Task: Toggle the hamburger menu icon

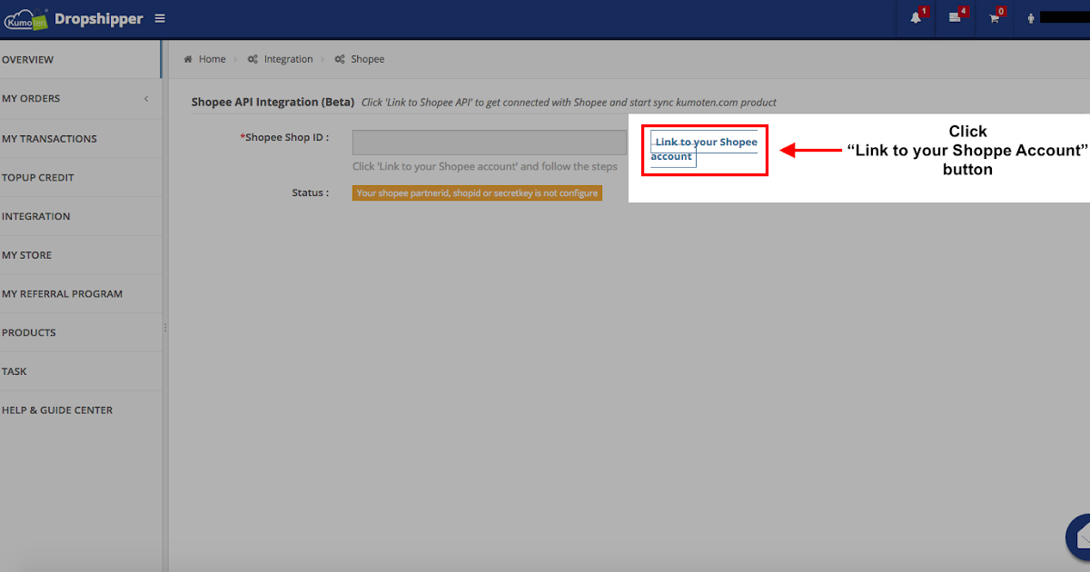Action: point(160,18)
